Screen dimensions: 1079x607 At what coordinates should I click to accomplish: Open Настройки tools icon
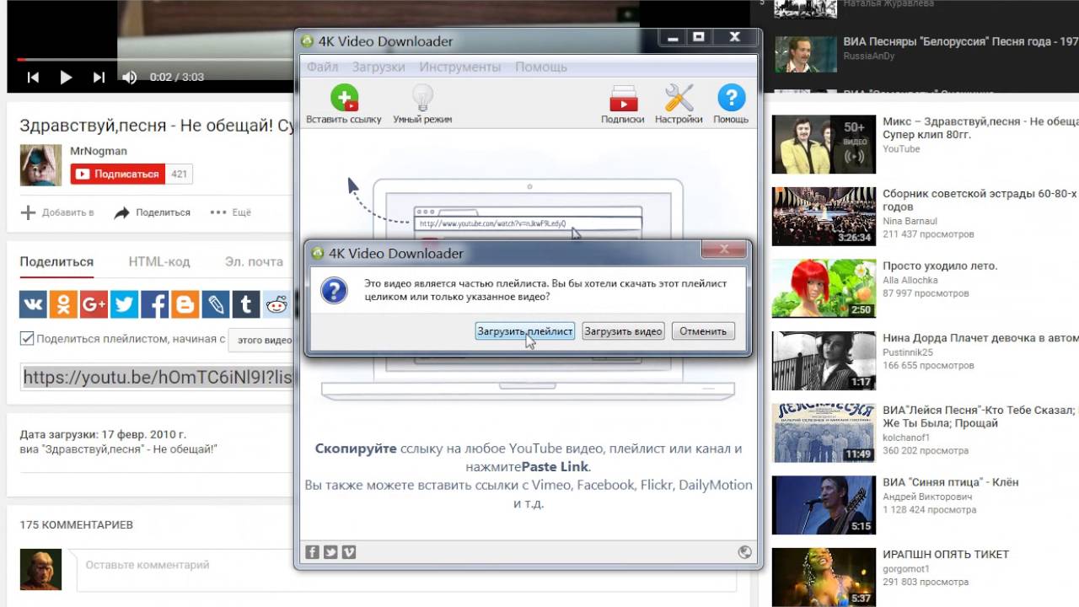click(679, 98)
